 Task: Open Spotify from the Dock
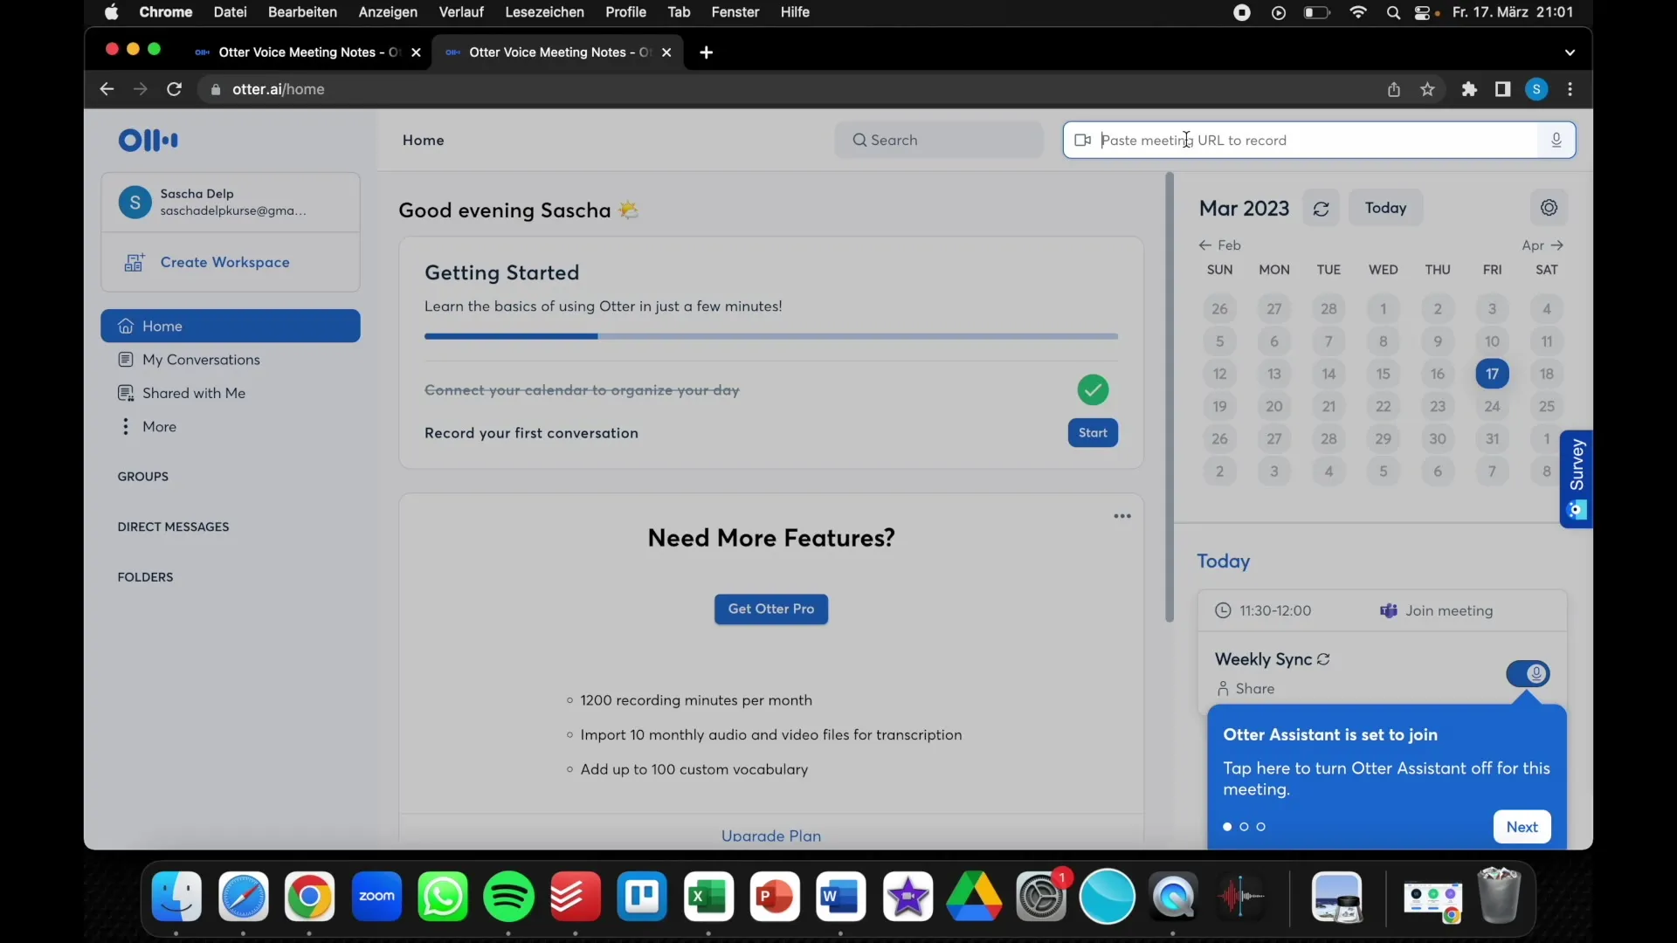[x=508, y=896]
